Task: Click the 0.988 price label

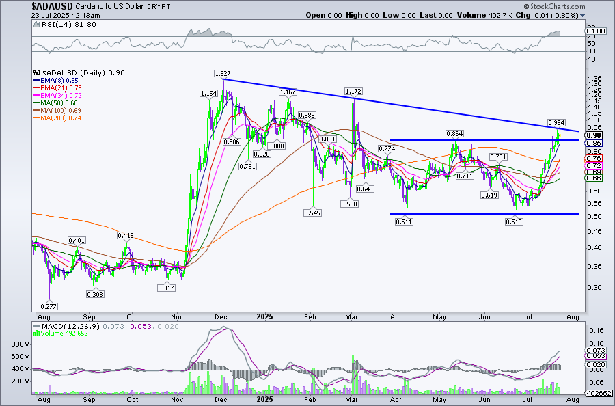Action: tap(307, 115)
